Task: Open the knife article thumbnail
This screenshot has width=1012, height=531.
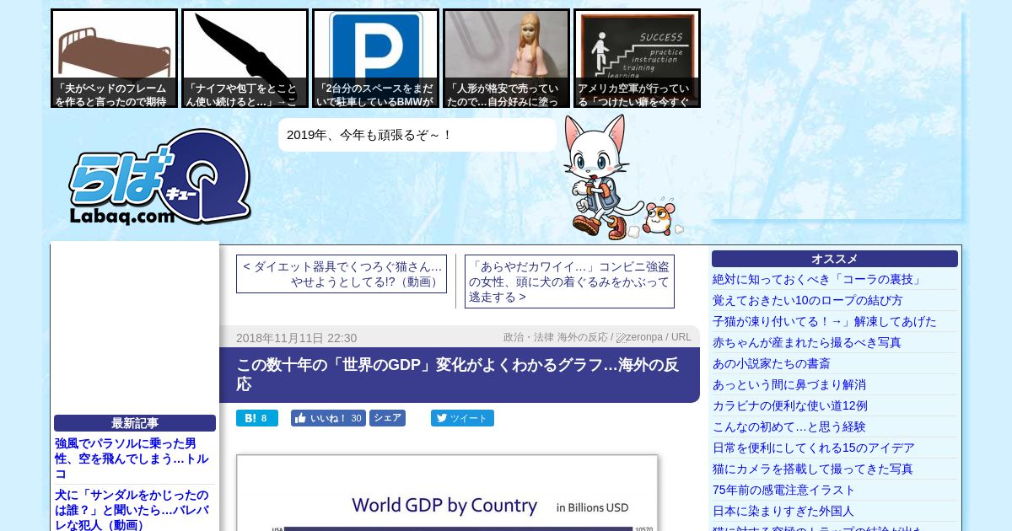Action: pos(245,58)
